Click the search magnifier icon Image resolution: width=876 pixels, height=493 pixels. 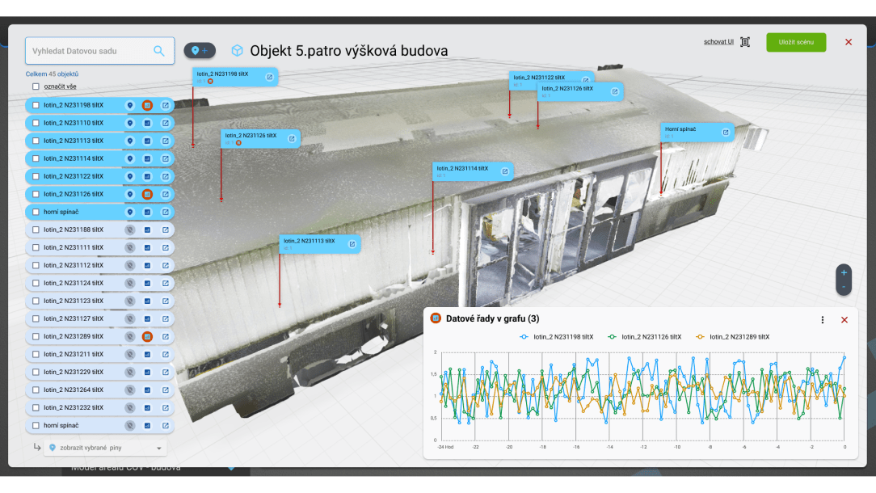pos(159,51)
